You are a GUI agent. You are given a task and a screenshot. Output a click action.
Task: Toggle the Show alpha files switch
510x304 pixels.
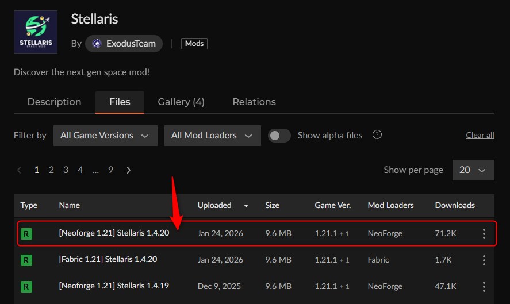tap(279, 136)
